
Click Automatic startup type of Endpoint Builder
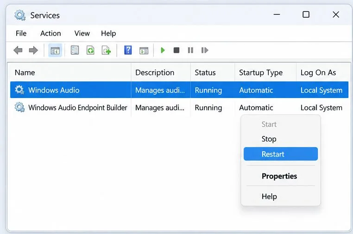(x=256, y=108)
